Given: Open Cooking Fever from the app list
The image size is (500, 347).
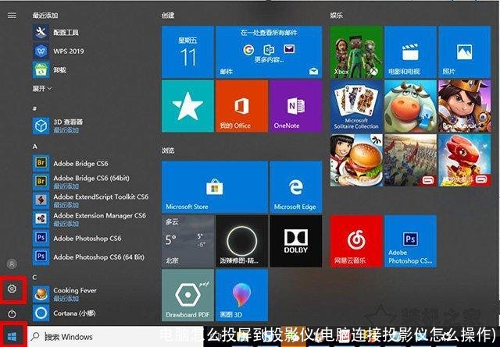Looking at the screenshot, I should coord(74,293).
